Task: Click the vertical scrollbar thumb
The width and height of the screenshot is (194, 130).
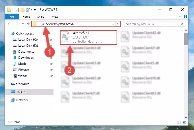Action: [186, 39]
